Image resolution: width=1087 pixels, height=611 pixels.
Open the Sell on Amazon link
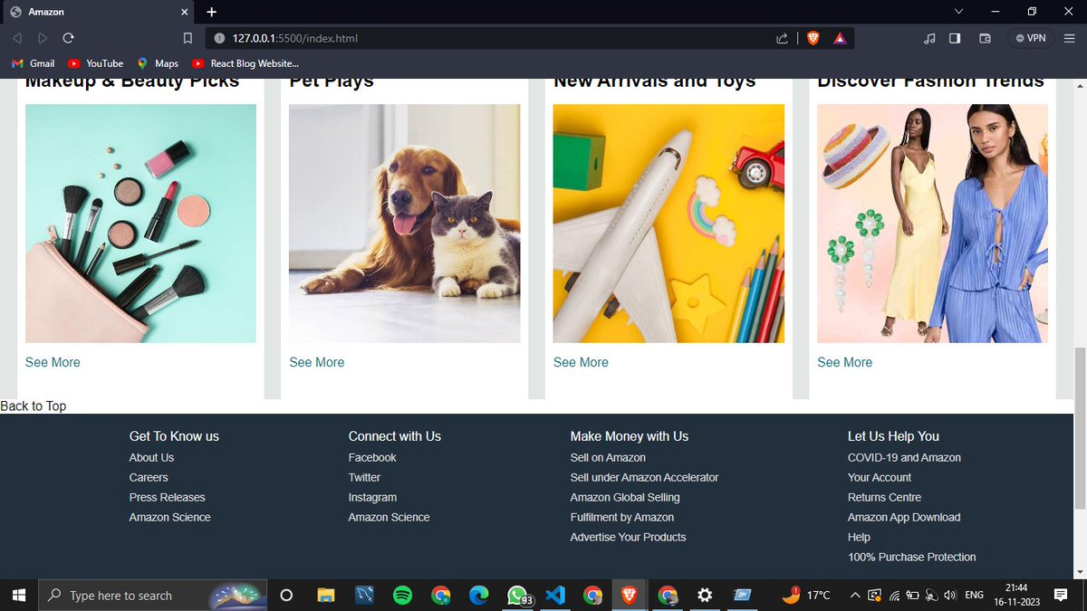coord(608,458)
